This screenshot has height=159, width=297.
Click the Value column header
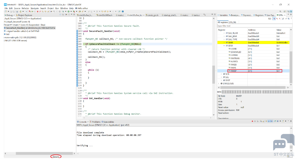point(279,30)
